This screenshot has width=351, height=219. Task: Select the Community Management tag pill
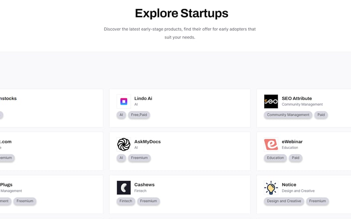pos(288,115)
